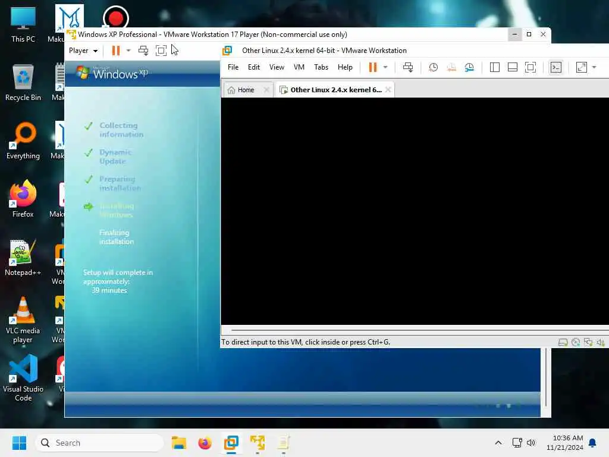Select Everything search desktop shortcut
Screen dimensions: 609x457
coord(23,141)
